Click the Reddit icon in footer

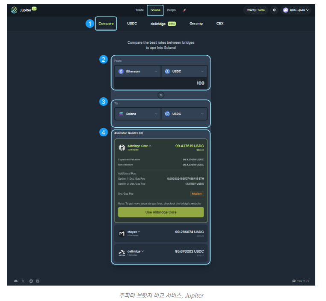31,281
